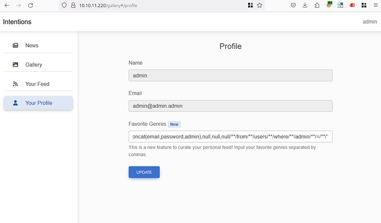Open the extensions puzzle icon
The height and width of the screenshot is (223, 381).
(317, 5)
